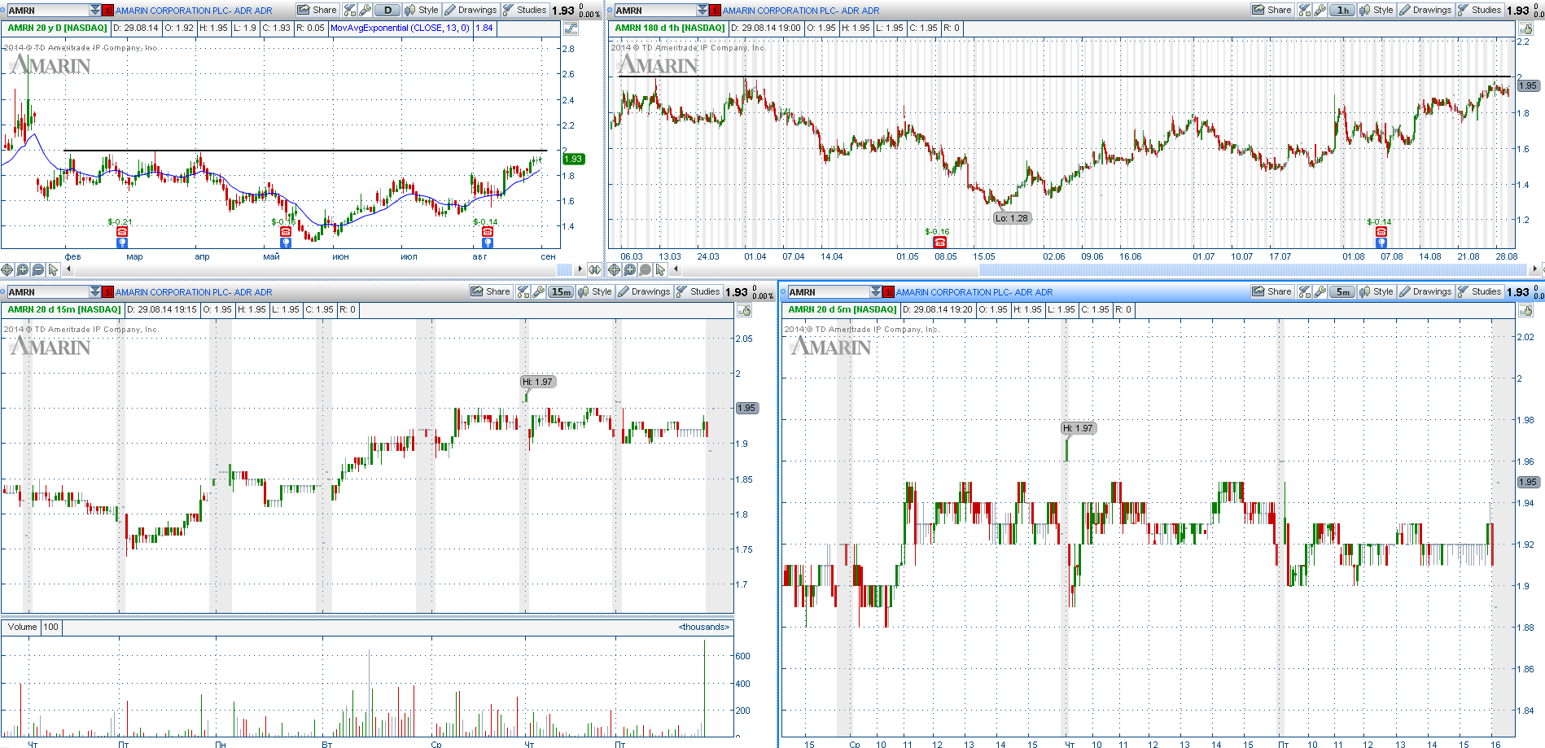Open the 15m timeframe selector
Image resolution: width=1545 pixels, height=748 pixels.
point(561,291)
